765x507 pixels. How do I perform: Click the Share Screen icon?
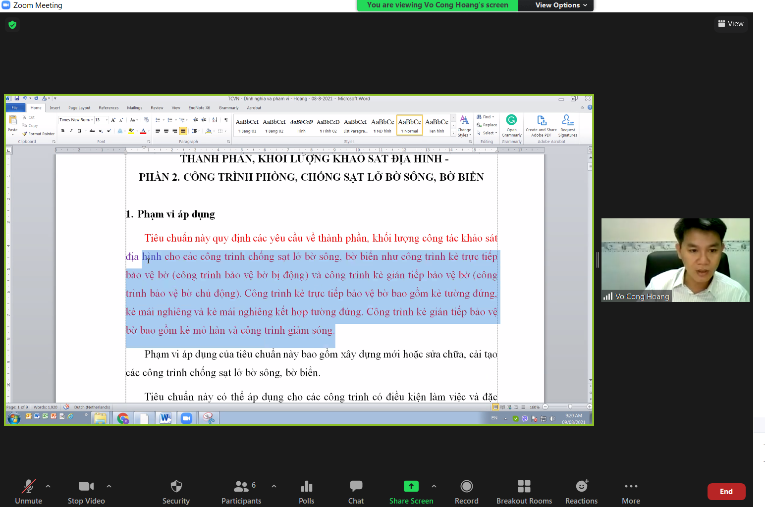pyautogui.click(x=411, y=487)
